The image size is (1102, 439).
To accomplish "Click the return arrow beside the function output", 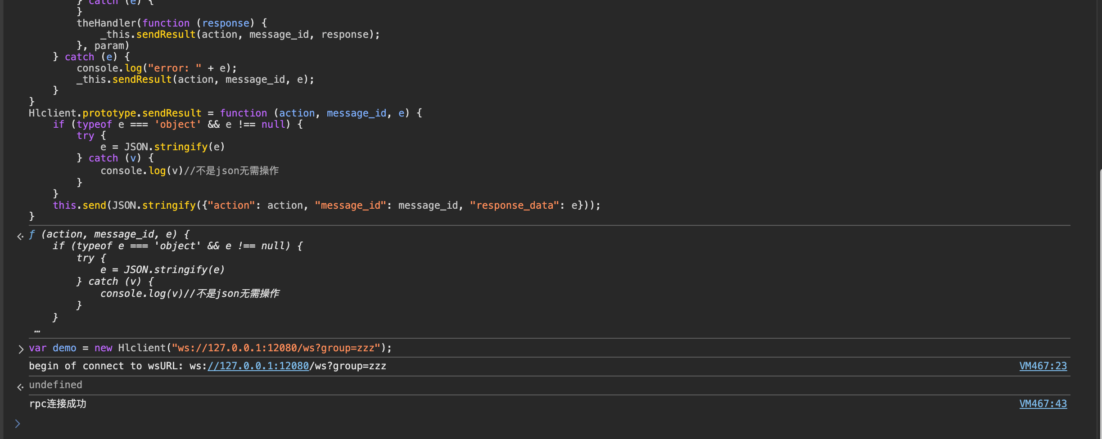I will tap(20, 236).
